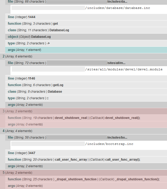The width and height of the screenshot is (167, 189).
Task: Click the _drupal_shutdown_function function row
Action: tap(84, 179)
